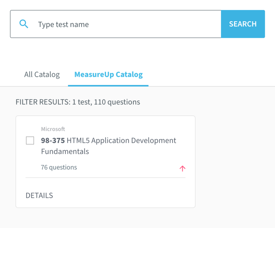Click the red upward arrow on the test card

[x=182, y=168]
